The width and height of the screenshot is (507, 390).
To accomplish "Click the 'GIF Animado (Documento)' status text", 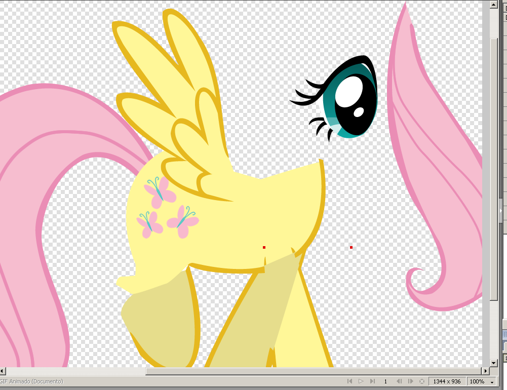I will (x=32, y=381).
